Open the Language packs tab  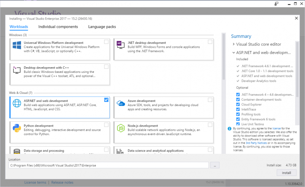(x=102, y=27)
